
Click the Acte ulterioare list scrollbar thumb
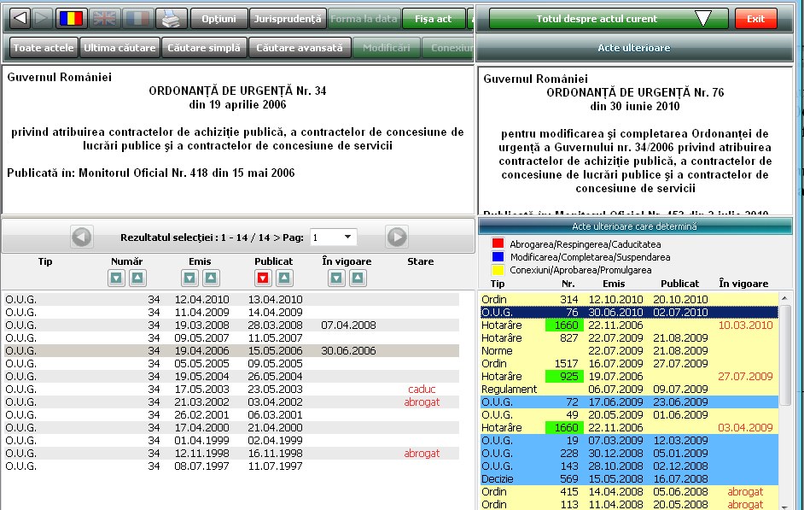click(x=784, y=355)
